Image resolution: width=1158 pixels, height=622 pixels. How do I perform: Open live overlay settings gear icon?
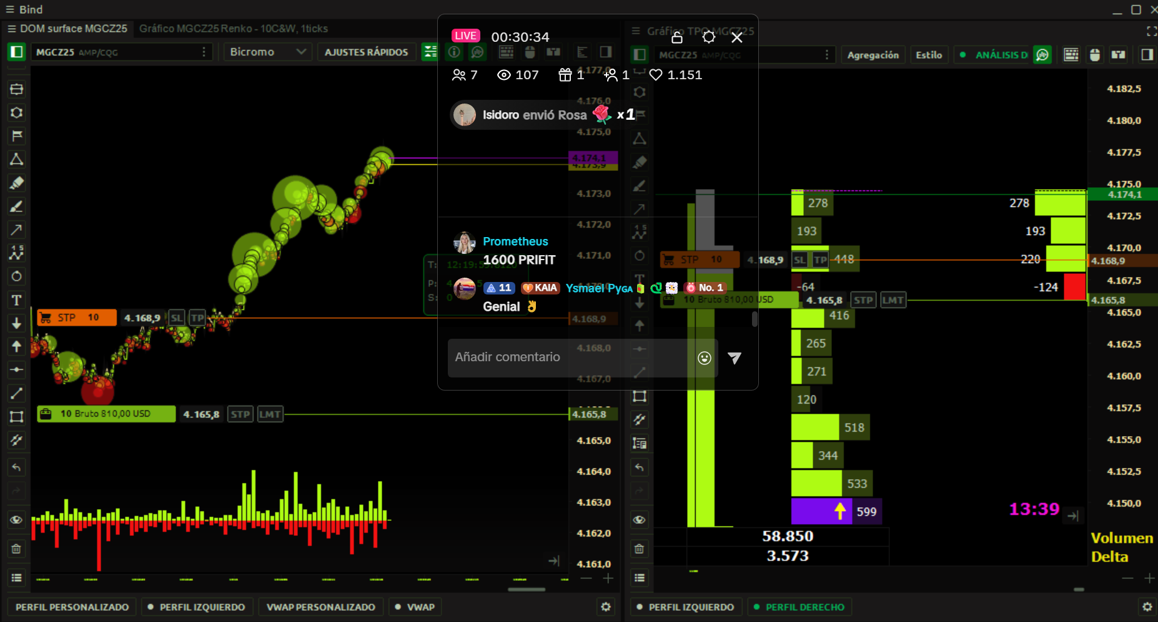[x=708, y=37]
